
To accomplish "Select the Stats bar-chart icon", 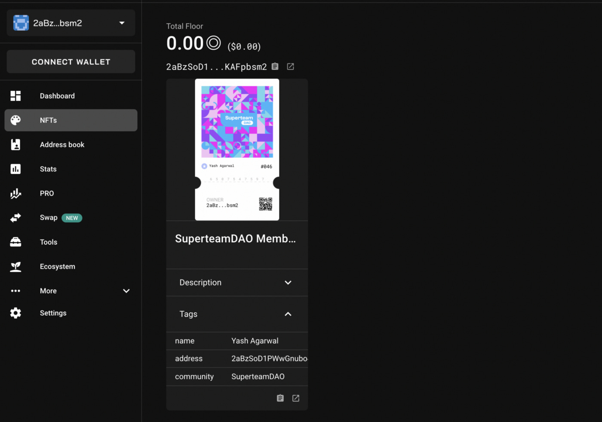I will tap(15, 169).
